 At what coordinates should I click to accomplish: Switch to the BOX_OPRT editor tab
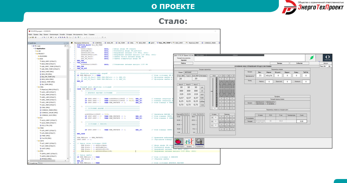pos(178,43)
